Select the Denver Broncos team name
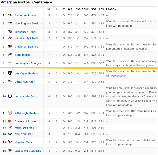The image size is (158, 155). (25, 82)
